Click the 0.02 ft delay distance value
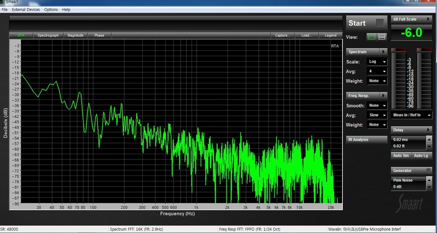Screen dimensions: 437x233 coord(399,146)
